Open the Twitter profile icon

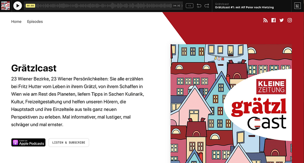coord(282,20)
